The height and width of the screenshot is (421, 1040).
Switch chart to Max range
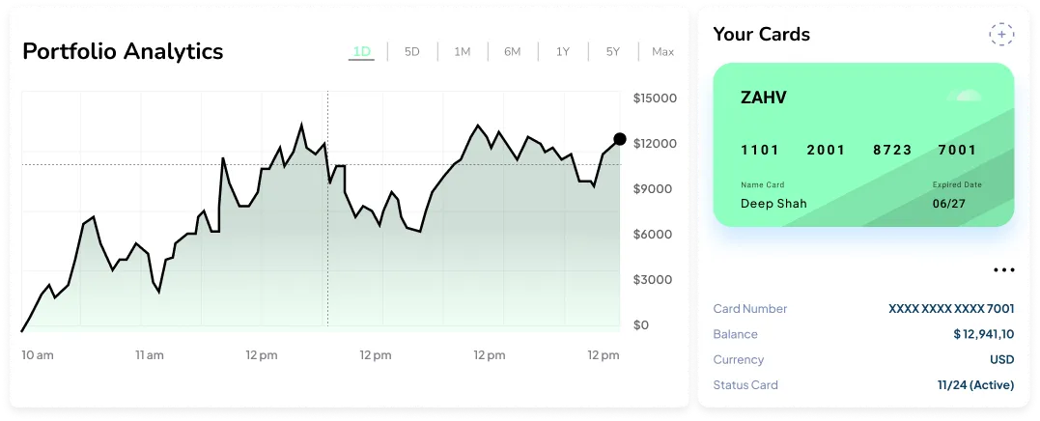pos(662,52)
